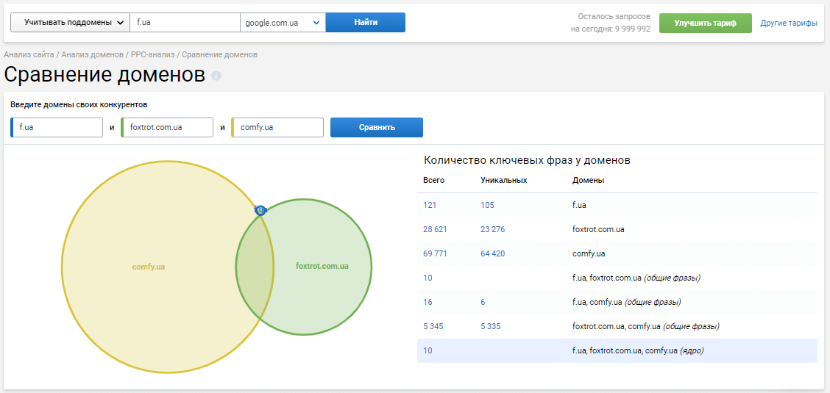Open 10 core phrases in ядро row
This screenshot has height=393, width=830.
(428, 350)
